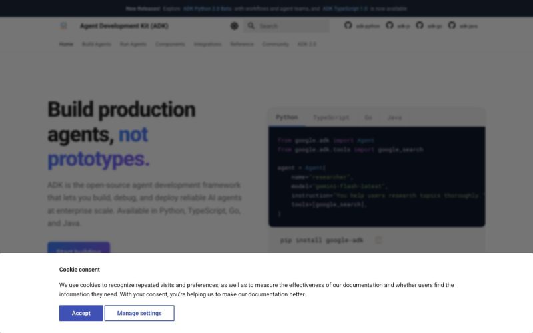533x333 pixels.
Task: Open the adk-python GitHub icon
Action: [x=348, y=25]
